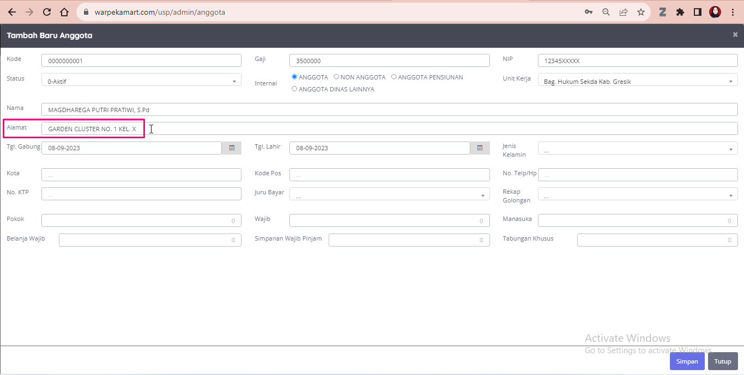
Task: Select the ANGGOTA radio option
Action: [x=294, y=77]
